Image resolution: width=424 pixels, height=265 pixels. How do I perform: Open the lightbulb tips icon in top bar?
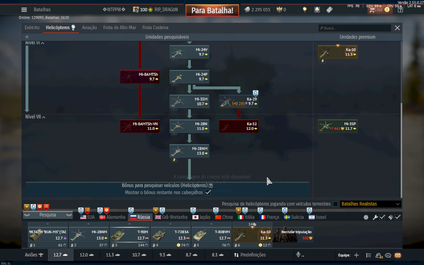pos(305,10)
